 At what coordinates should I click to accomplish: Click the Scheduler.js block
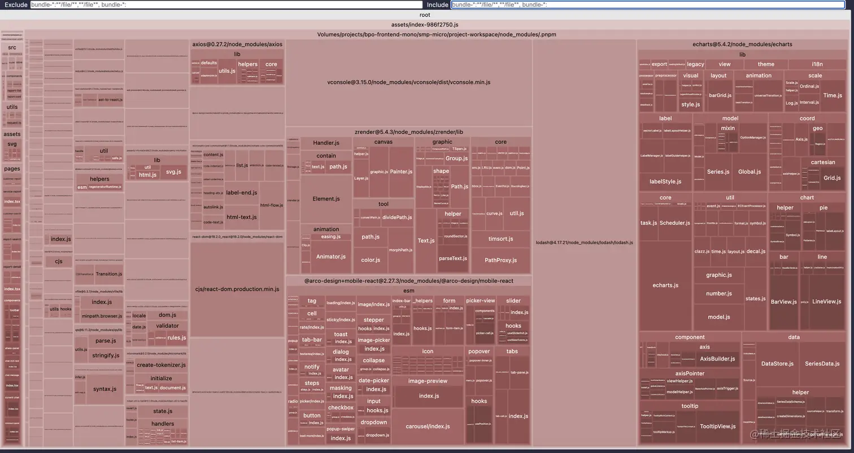(675, 223)
